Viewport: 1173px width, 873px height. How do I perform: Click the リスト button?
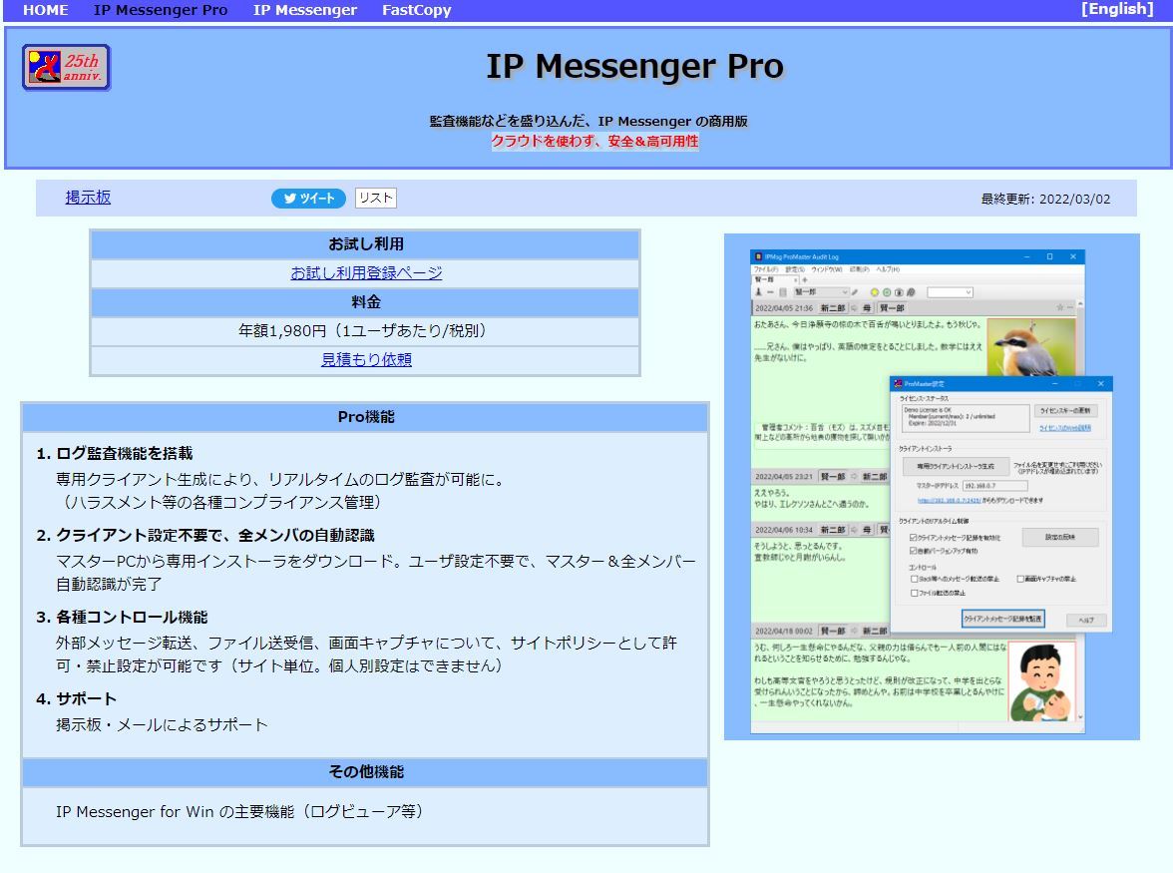coord(375,198)
